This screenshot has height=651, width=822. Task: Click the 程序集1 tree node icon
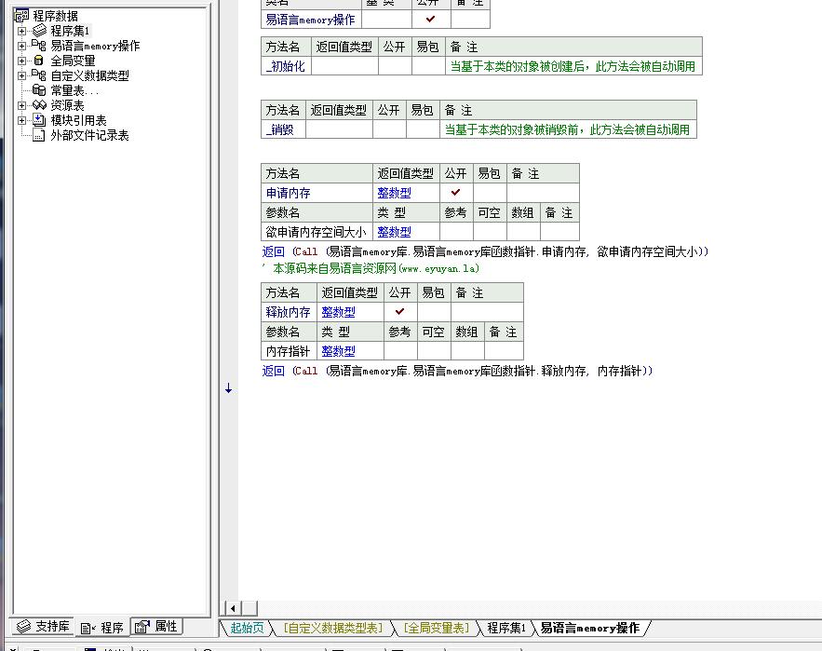point(39,31)
